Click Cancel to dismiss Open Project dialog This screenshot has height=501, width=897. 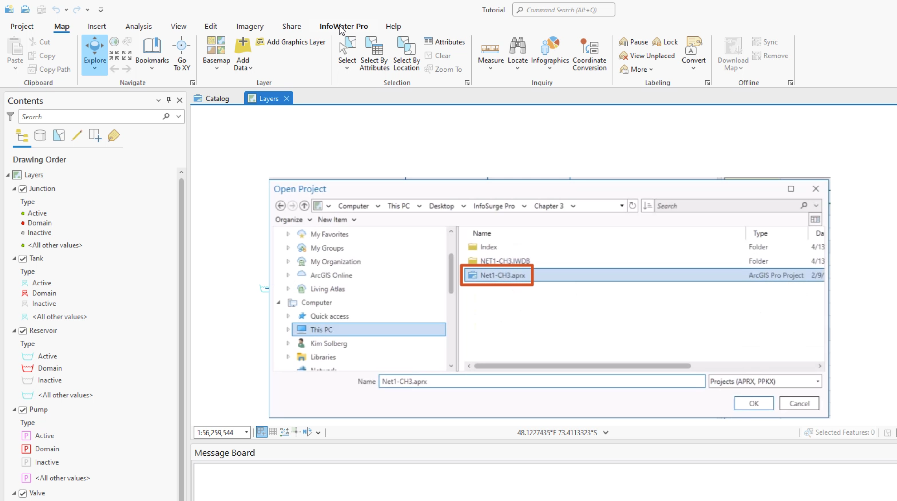point(799,403)
